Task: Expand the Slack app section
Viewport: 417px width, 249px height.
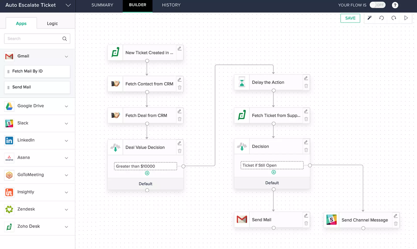Action: [66, 123]
